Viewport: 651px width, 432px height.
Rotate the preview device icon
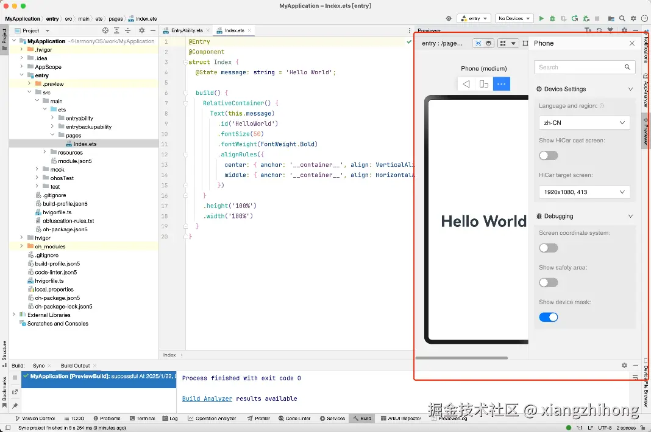(x=484, y=84)
